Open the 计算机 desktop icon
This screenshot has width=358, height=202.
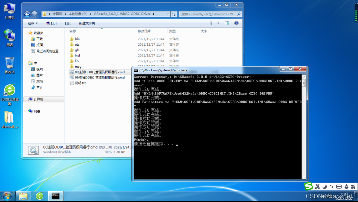[10, 11]
